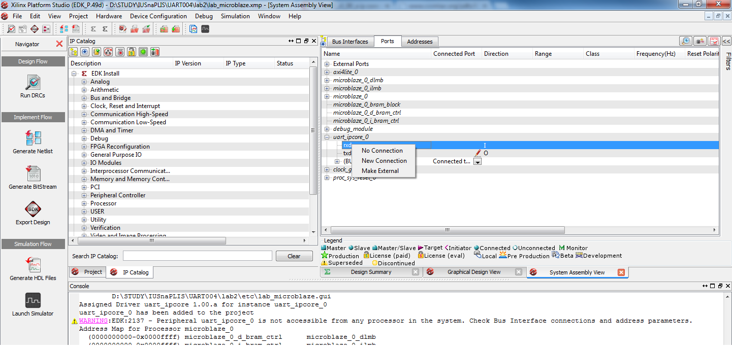
Task: Click the Ports table horizontal scrollbar
Action: (x=447, y=230)
